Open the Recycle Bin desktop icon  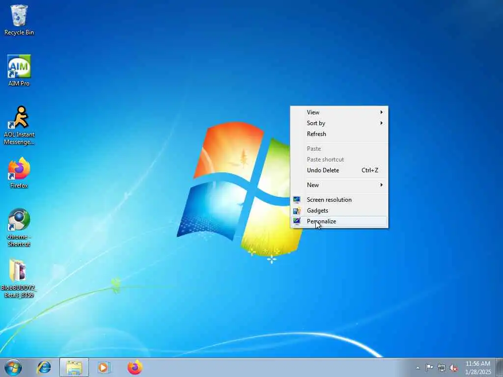[19, 20]
